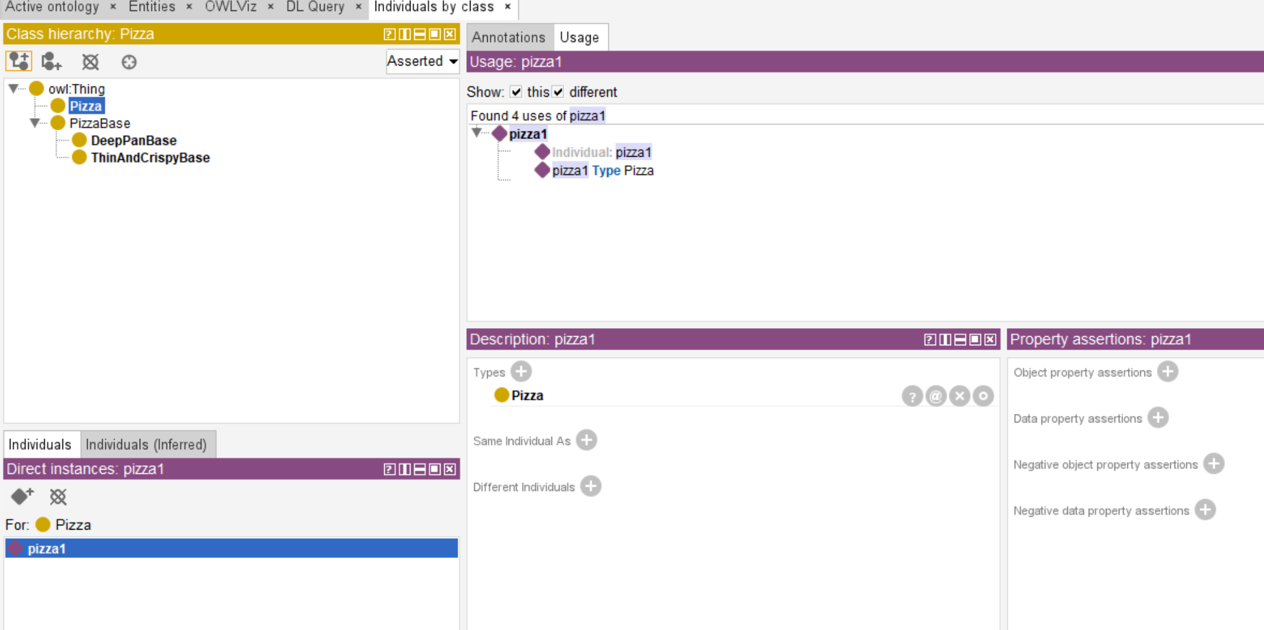The width and height of the screenshot is (1264, 630).
Task: Open the OWLViz tab
Action: click(x=230, y=7)
